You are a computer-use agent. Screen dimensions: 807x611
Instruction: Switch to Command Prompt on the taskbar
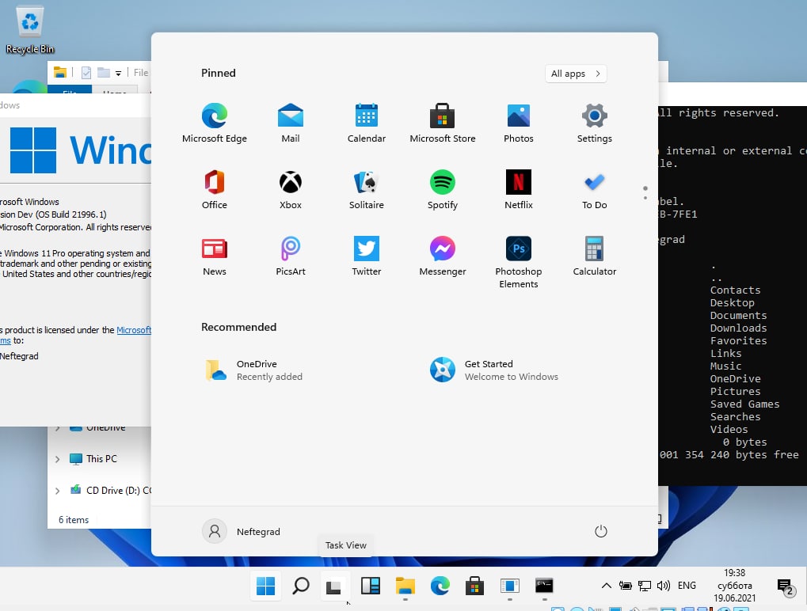pos(544,586)
